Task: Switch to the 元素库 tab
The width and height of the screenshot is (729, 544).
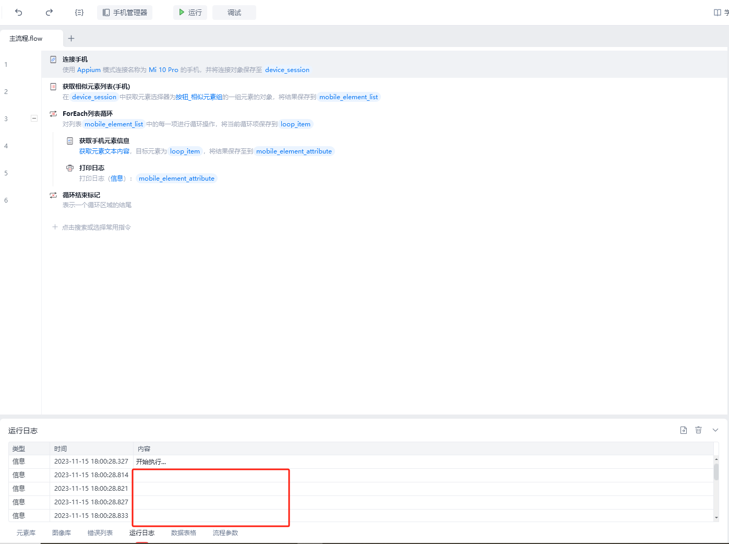Action: [26, 533]
